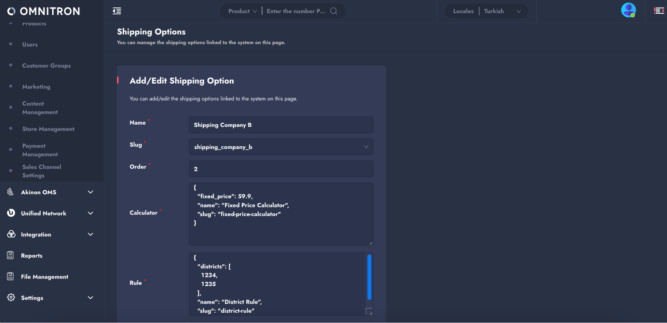Expand the Akinon OMS chevron
This screenshot has width=667, height=323.
click(90, 192)
